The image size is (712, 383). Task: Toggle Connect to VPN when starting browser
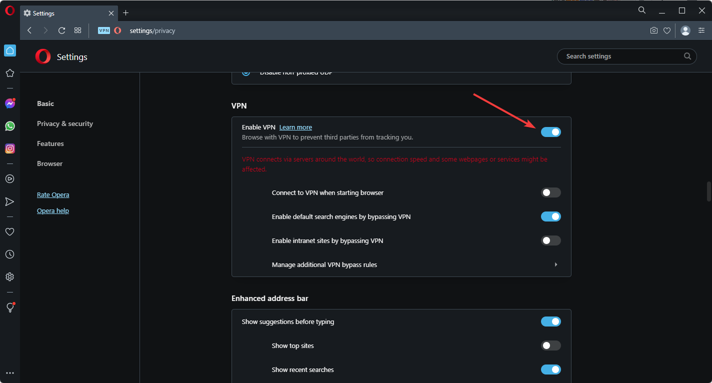(551, 192)
